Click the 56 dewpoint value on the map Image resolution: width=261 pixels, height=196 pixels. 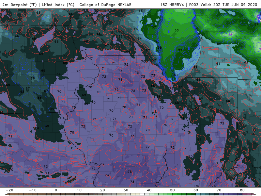pos(243,47)
